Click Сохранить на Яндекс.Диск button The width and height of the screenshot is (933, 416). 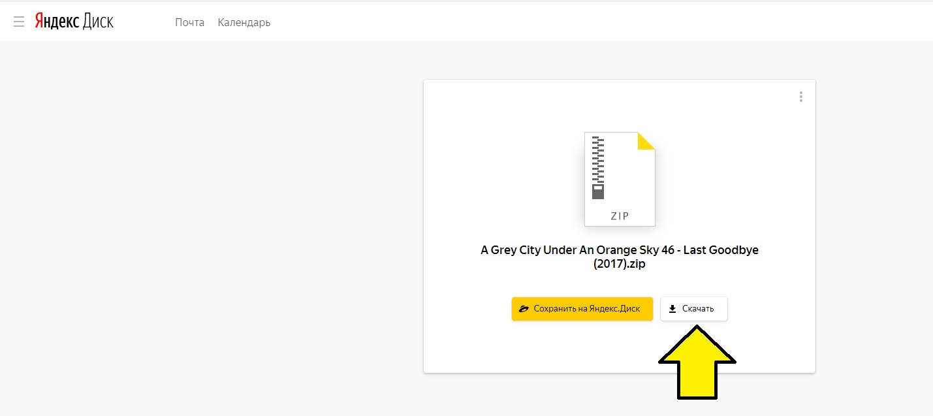point(582,309)
